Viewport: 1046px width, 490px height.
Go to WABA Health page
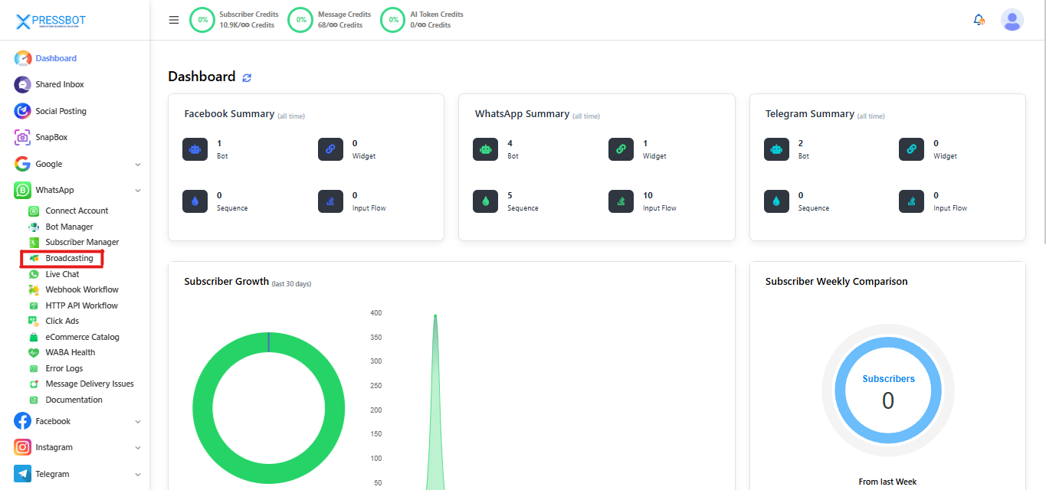click(x=70, y=352)
